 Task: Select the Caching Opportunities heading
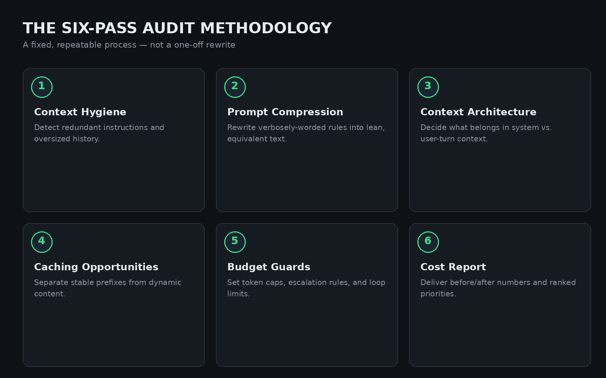click(96, 267)
